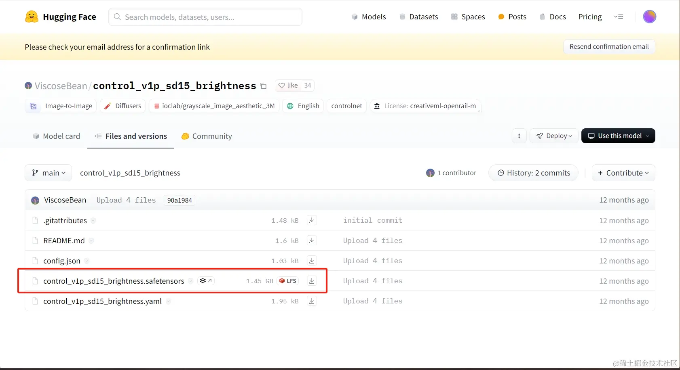Click the LFS badge on safetensors row
The image size is (680, 370).
coord(288,281)
